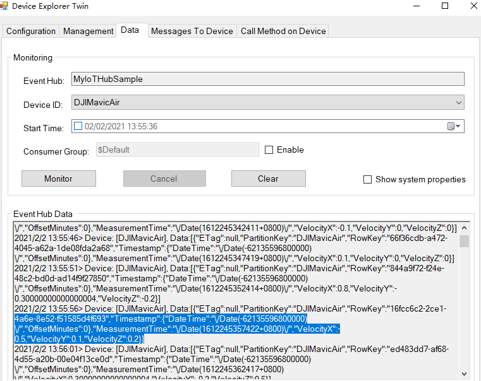Clear the Event Hub data output
This screenshot has width=481, height=381.
click(x=269, y=179)
